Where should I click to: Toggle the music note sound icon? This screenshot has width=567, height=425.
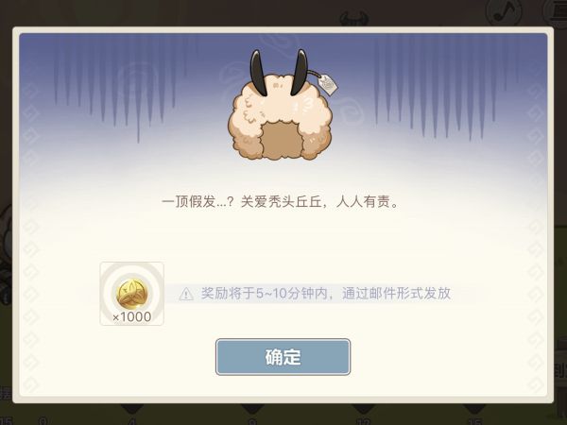coord(504,12)
